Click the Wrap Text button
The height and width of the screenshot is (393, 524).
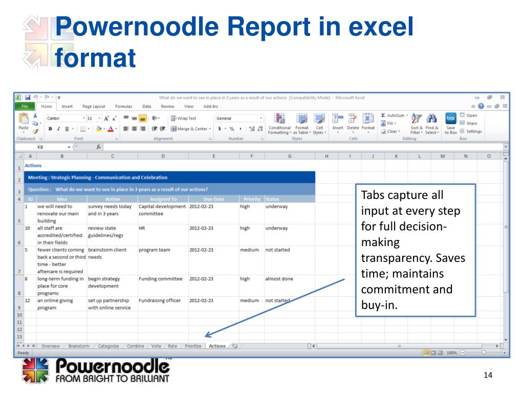[183, 118]
